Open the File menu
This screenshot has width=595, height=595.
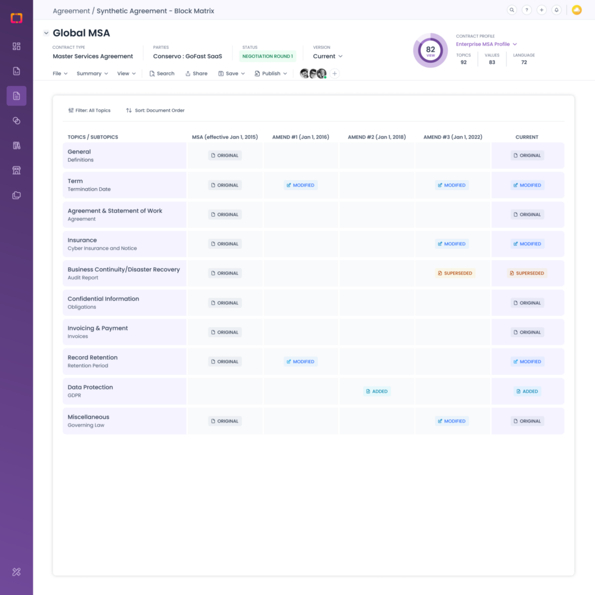(58, 73)
